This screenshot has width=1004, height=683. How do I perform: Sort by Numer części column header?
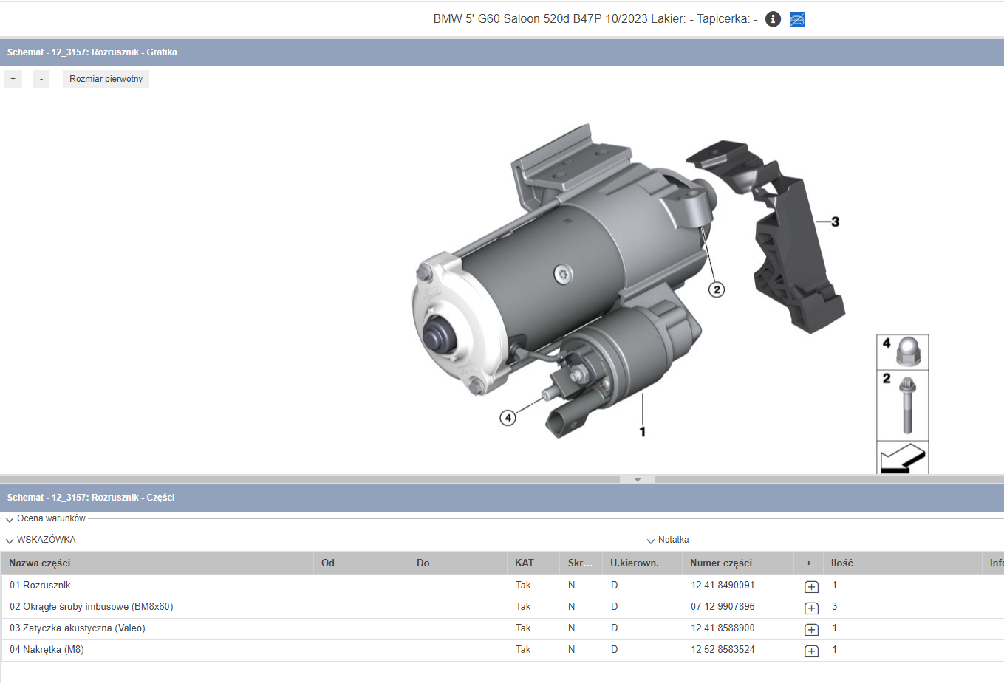[x=738, y=563]
